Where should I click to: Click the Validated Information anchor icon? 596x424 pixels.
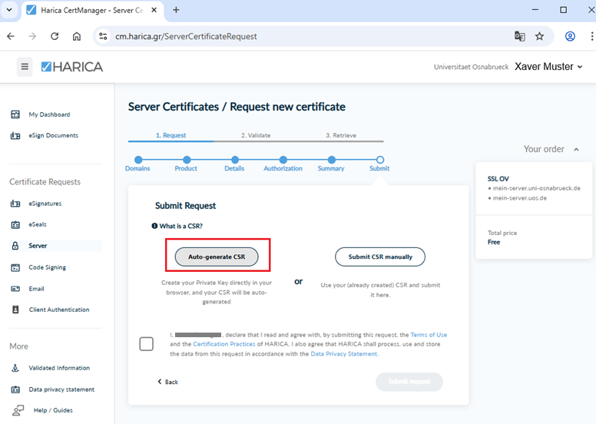[15, 368]
